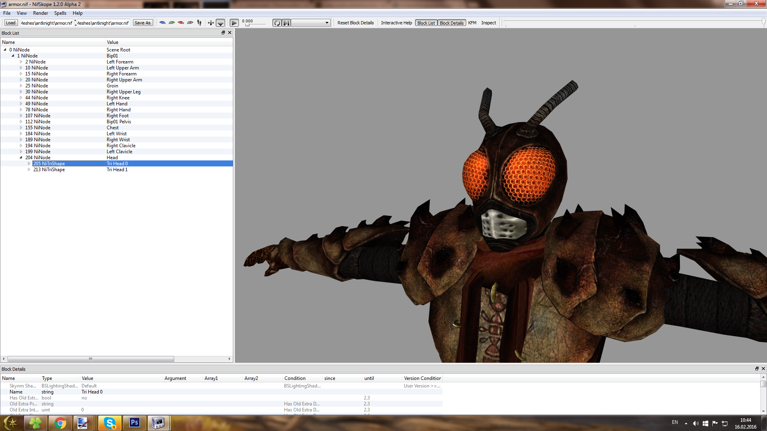Image resolution: width=767 pixels, height=431 pixels.
Task: Click the green eye front view icon
Action: [172, 23]
